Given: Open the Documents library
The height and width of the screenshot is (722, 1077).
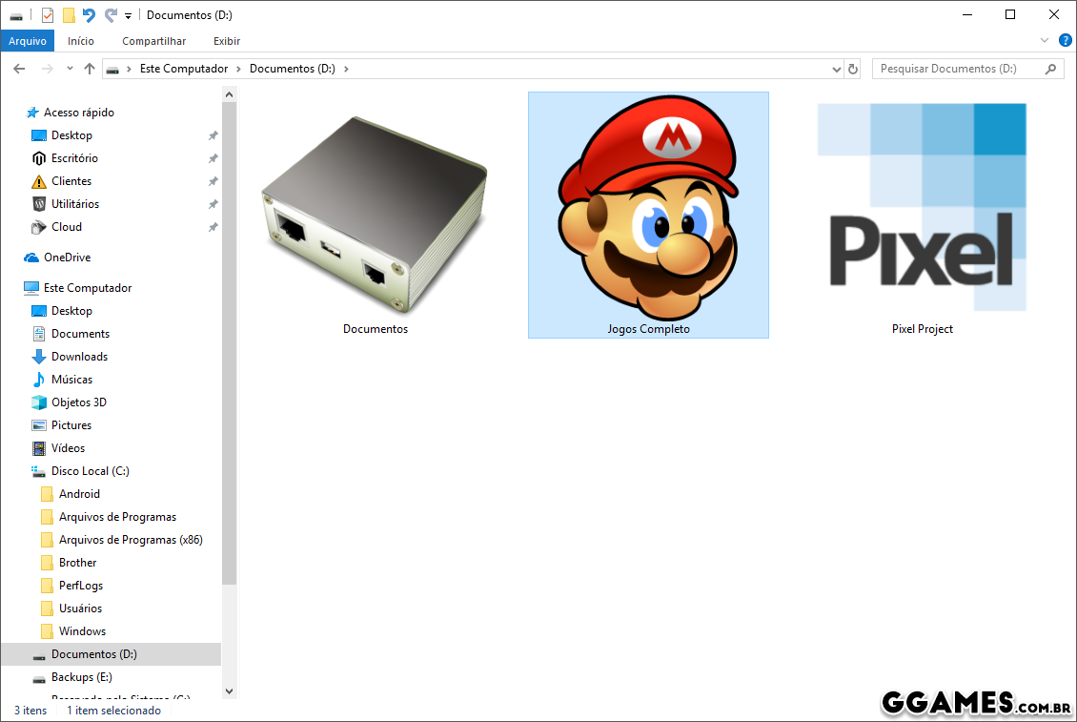Looking at the screenshot, I should click(80, 334).
